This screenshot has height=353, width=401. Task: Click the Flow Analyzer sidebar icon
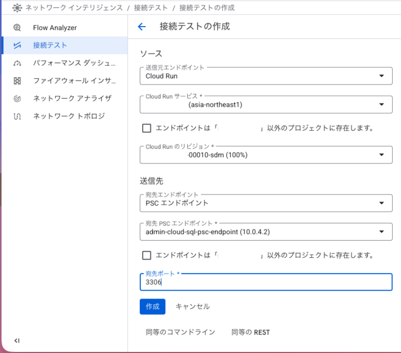coord(17,28)
